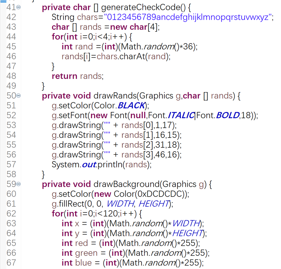281x269 pixels.
Task: Click line number 42 in the gutter
Action: (11, 17)
